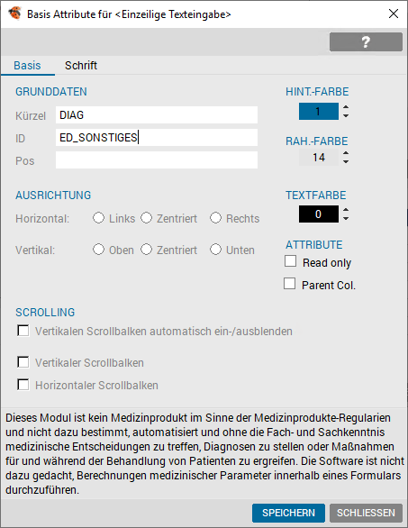408x528 pixels.
Task: Increase the HINT.-FARBE value with up arrow
Action: [346, 108]
